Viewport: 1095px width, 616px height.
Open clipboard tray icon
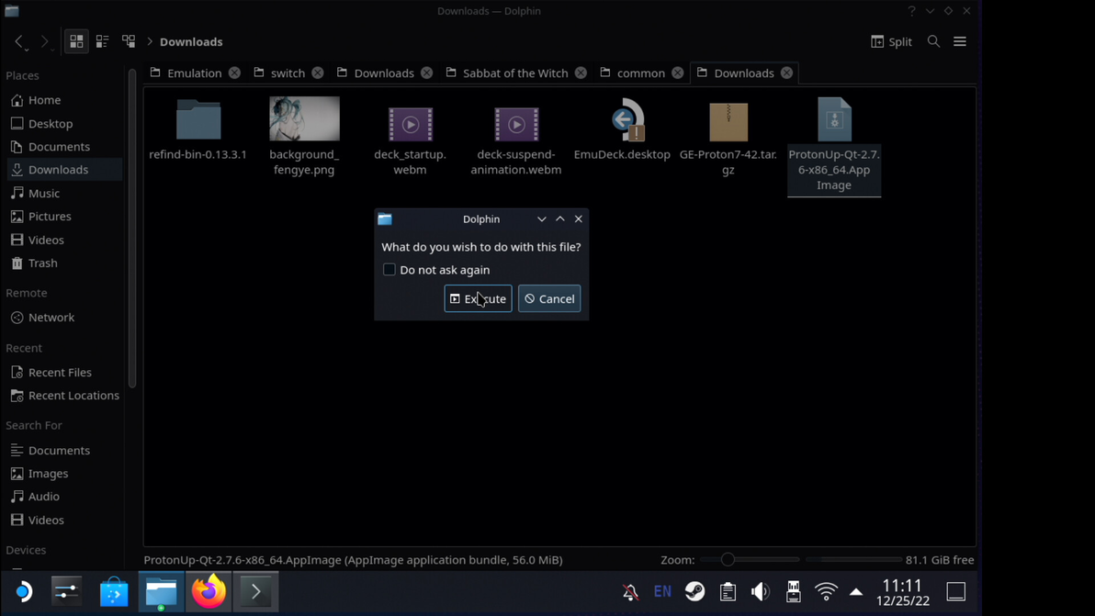728,592
